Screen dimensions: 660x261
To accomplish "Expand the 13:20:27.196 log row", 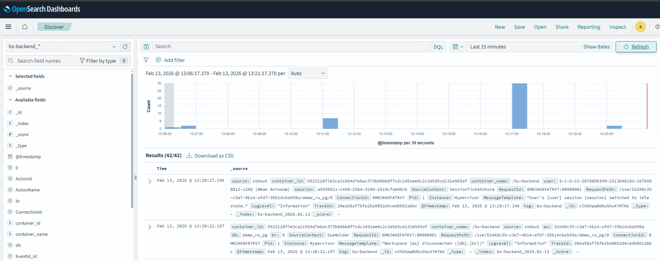I will pyautogui.click(x=150, y=181).
